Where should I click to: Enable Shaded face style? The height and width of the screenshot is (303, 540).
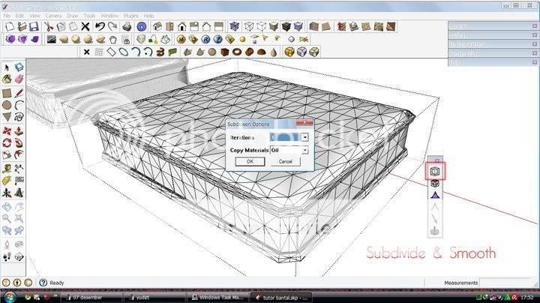tap(274, 26)
